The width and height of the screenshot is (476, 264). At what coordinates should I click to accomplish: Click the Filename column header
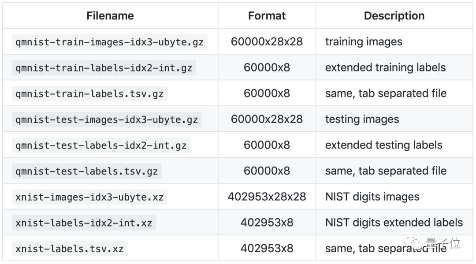pos(110,16)
